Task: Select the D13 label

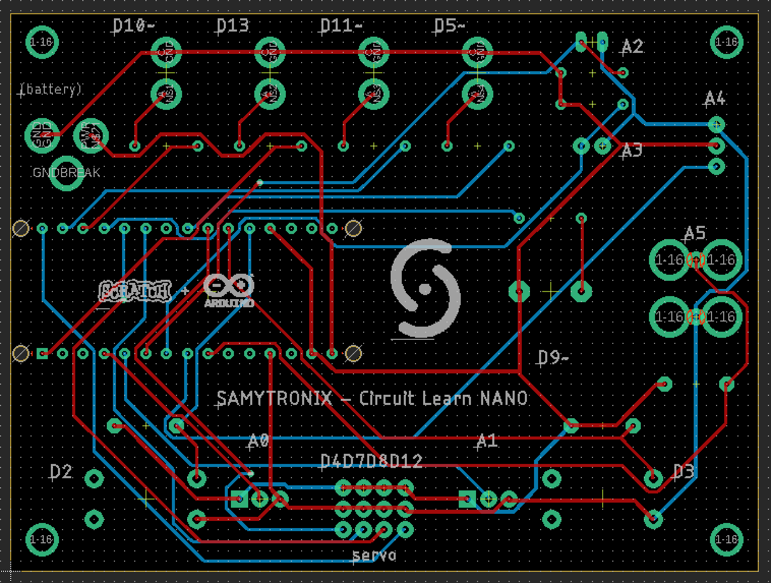Action: point(233,24)
